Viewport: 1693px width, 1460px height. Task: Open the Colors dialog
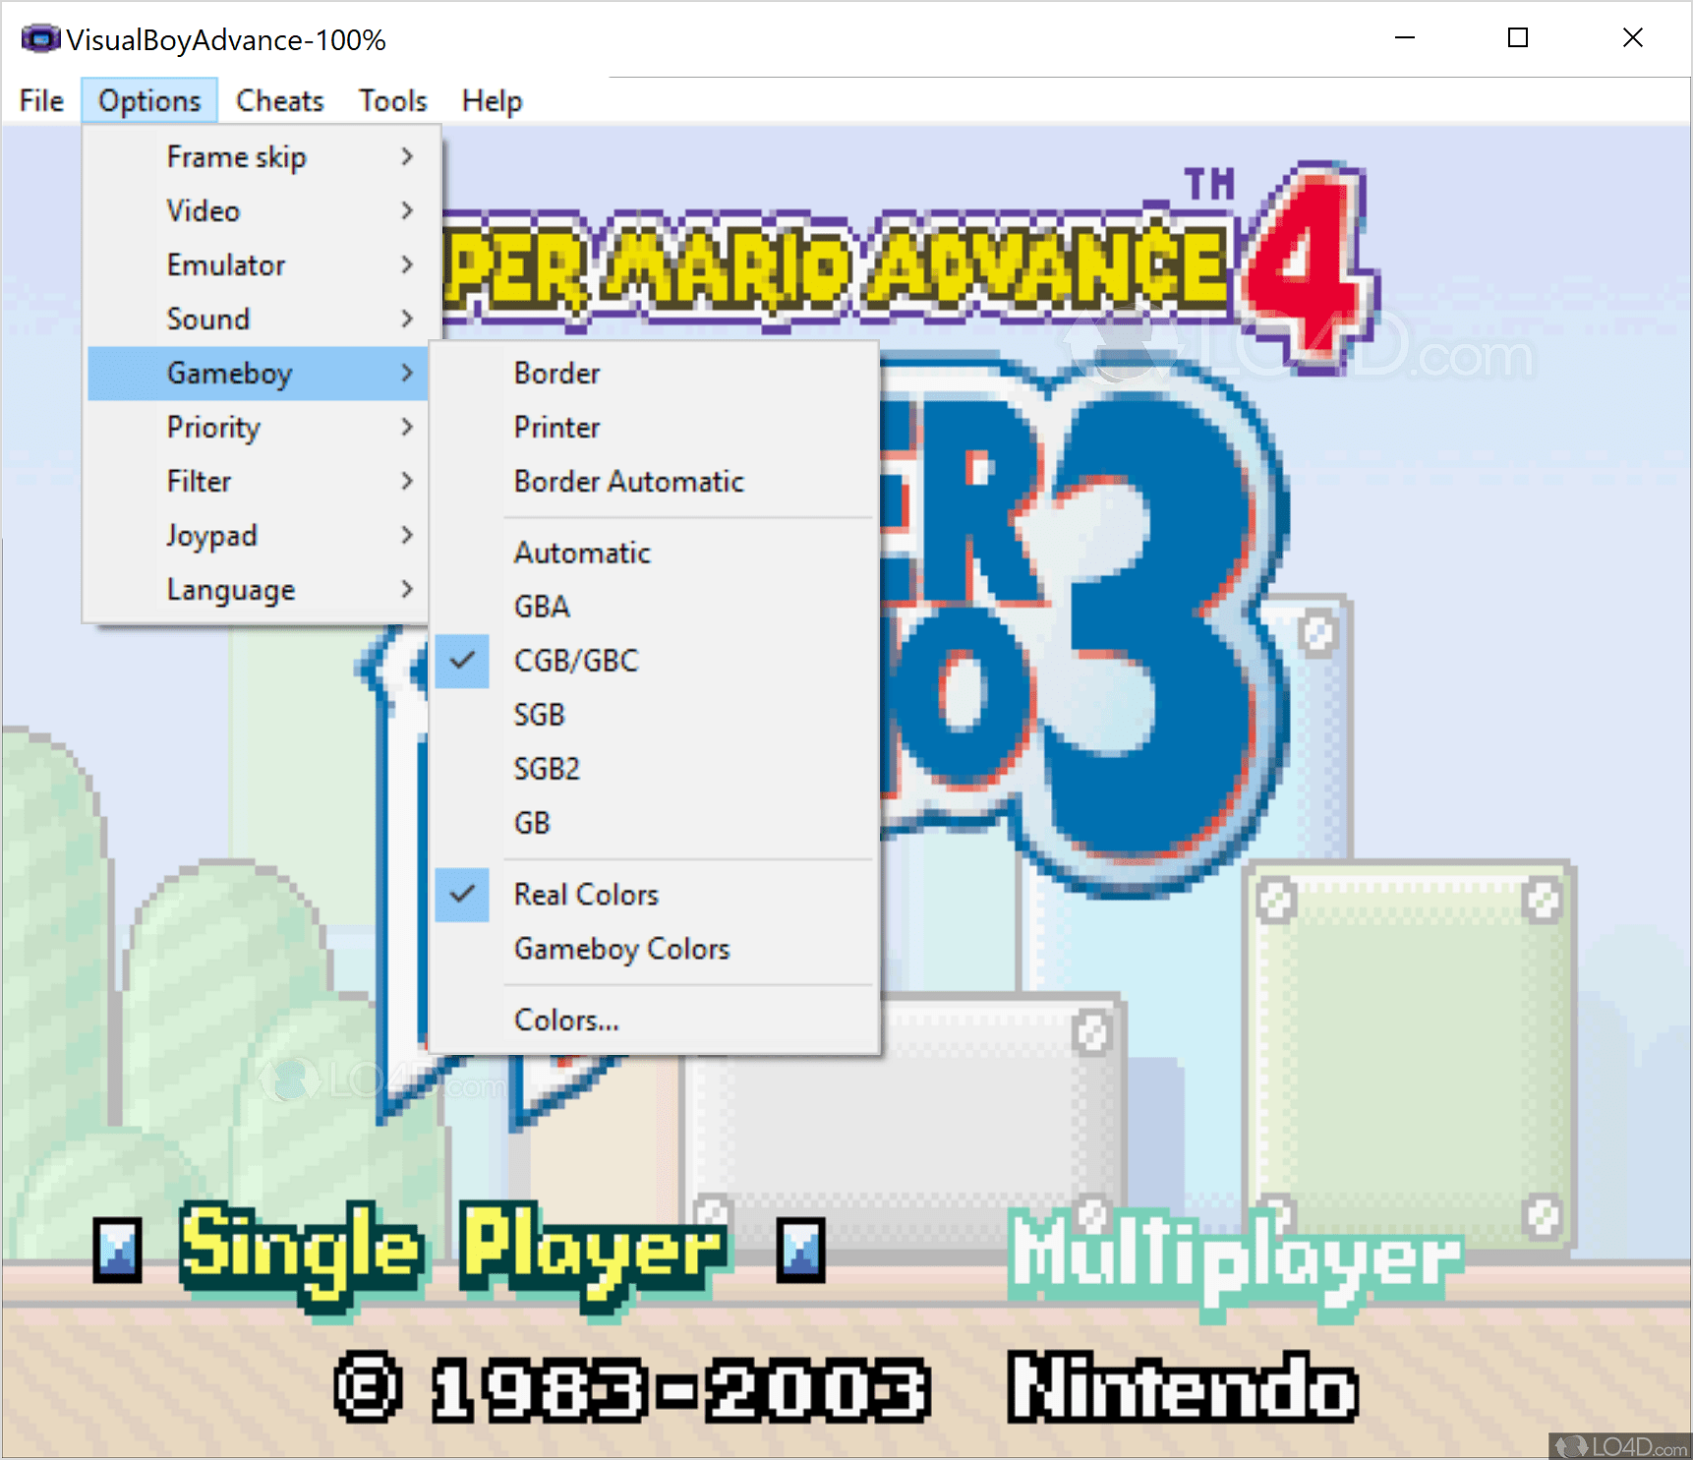(x=566, y=1020)
